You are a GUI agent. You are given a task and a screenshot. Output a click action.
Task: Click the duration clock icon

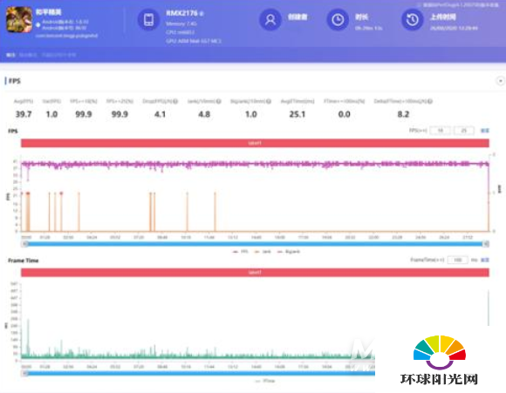[338, 20]
